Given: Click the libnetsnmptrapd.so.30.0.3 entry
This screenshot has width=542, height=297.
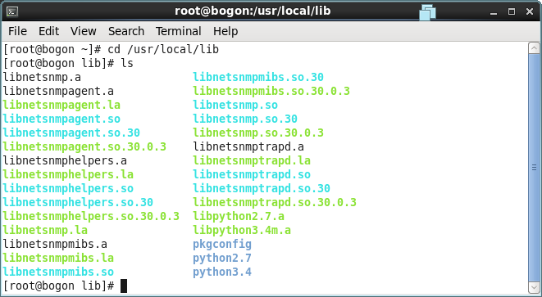Looking at the screenshot, I should coord(275,202).
